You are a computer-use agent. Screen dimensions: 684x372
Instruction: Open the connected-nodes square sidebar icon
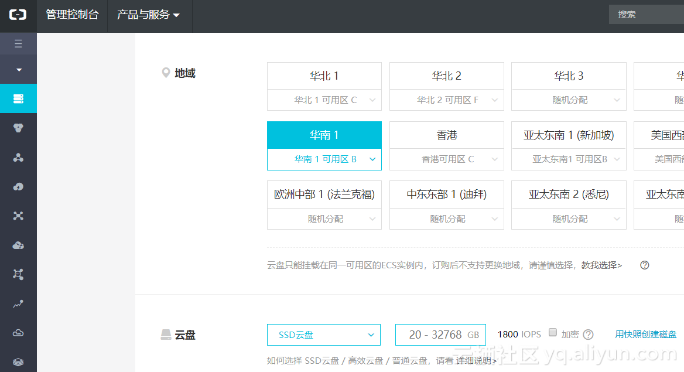tap(18, 274)
